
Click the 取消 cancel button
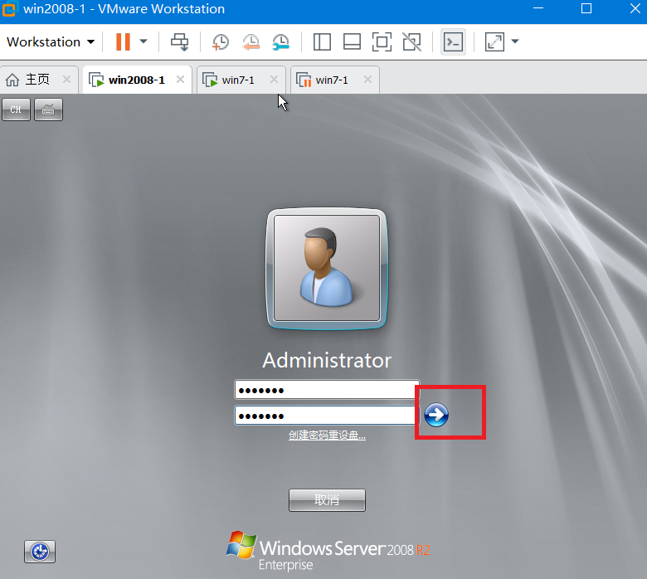pyautogui.click(x=327, y=500)
